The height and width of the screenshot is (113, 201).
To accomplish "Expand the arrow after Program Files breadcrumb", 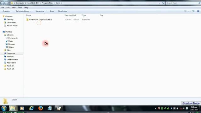I will (54, 3).
